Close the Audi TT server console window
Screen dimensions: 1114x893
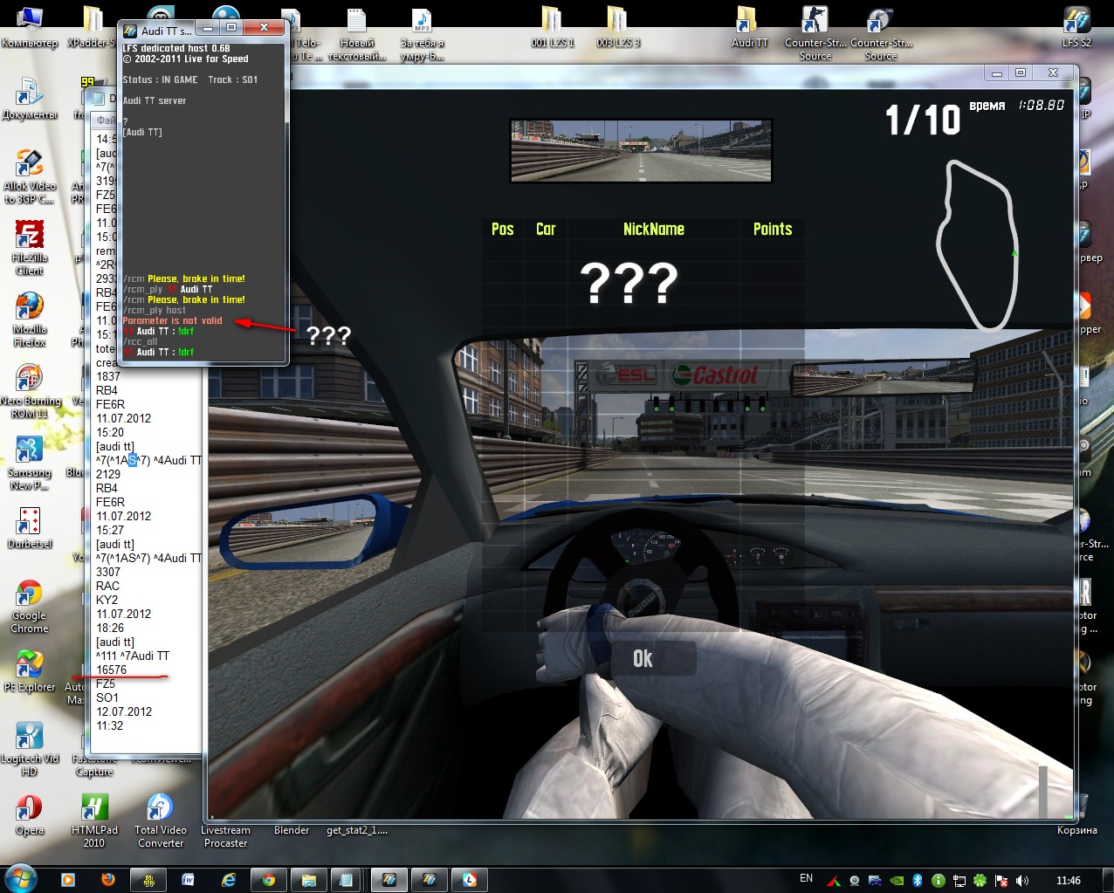(x=262, y=29)
